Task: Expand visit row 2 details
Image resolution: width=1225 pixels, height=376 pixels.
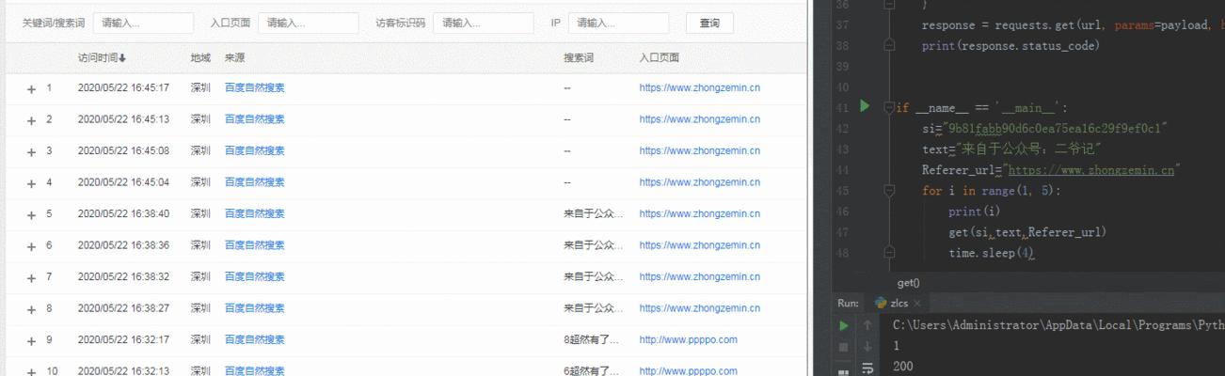Action: pos(31,119)
